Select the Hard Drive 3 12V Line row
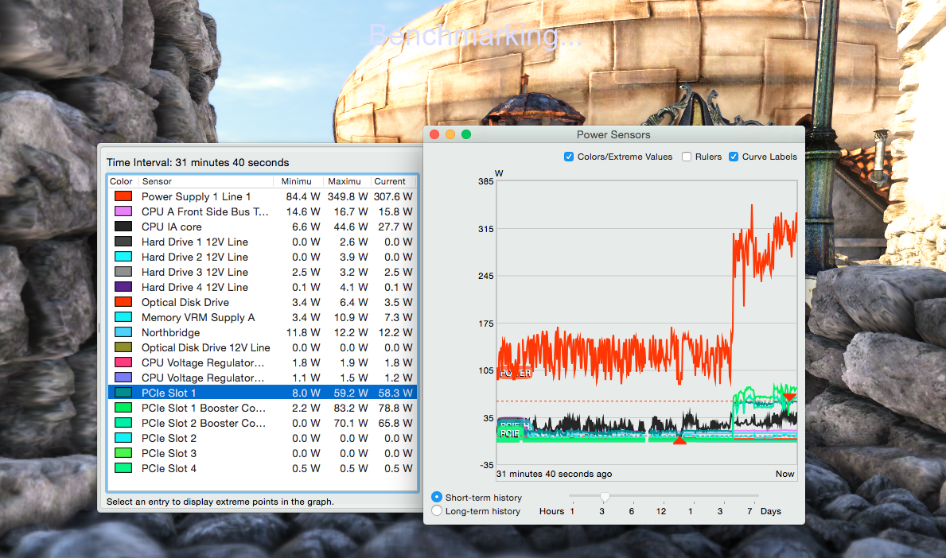This screenshot has height=558, width=946. [x=263, y=272]
